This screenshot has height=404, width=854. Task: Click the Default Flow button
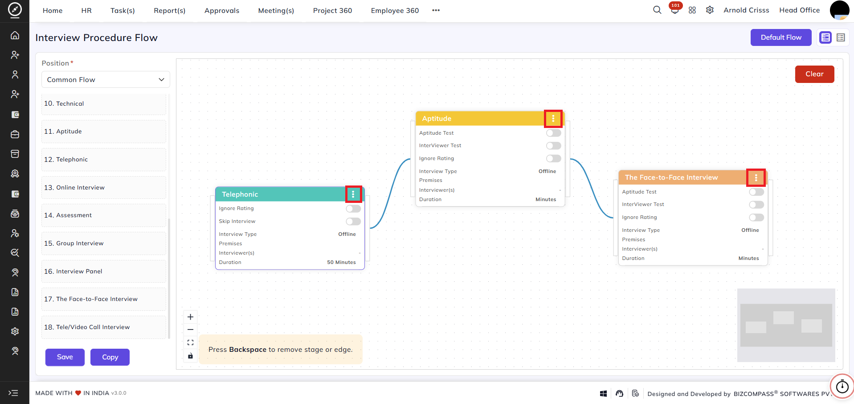pyautogui.click(x=781, y=37)
